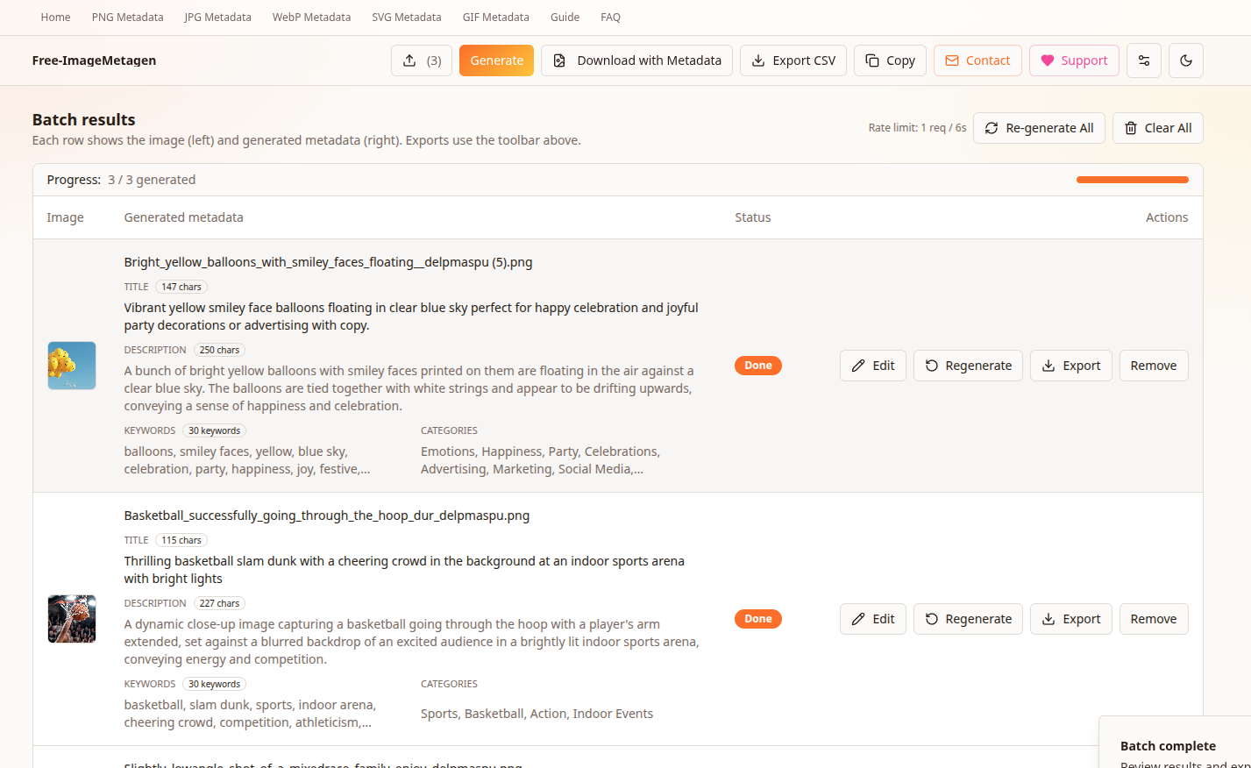Click Export CSV toolbar button
Viewport: 1251px width, 768px height.
pos(793,60)
